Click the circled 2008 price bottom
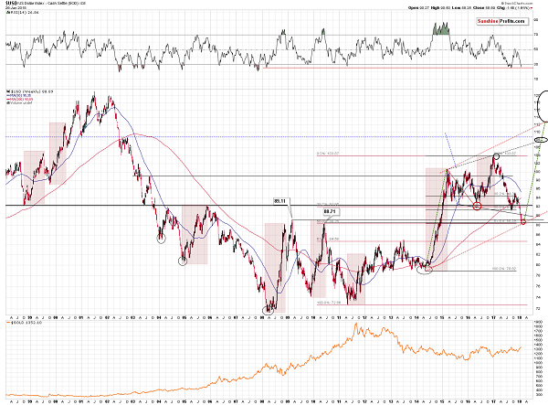 [269, 309]
